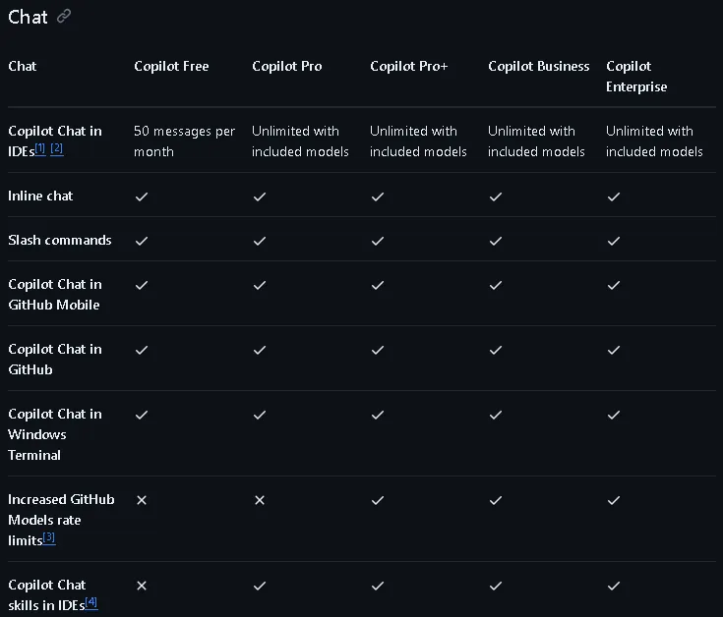Click Copilot Chat in GitHub checkmark under Free
Screen dimensions: 723x617
click(x=142, y=350)
